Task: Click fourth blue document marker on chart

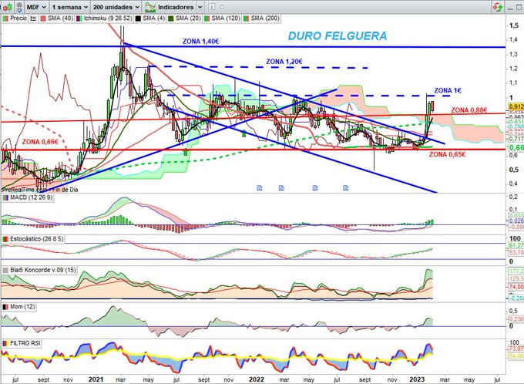Action: coord(346,188)
